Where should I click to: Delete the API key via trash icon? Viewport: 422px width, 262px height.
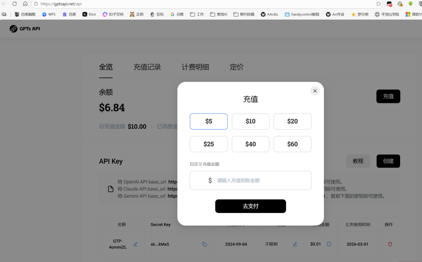[389, 244]
